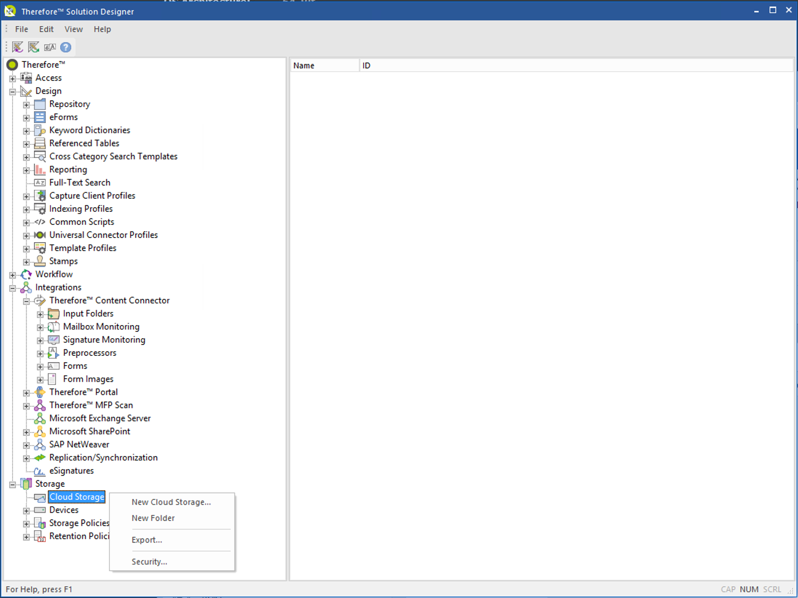Expand the Repository tree node
The height and width of the screenshot is (598, 798).
pos(26,104)
